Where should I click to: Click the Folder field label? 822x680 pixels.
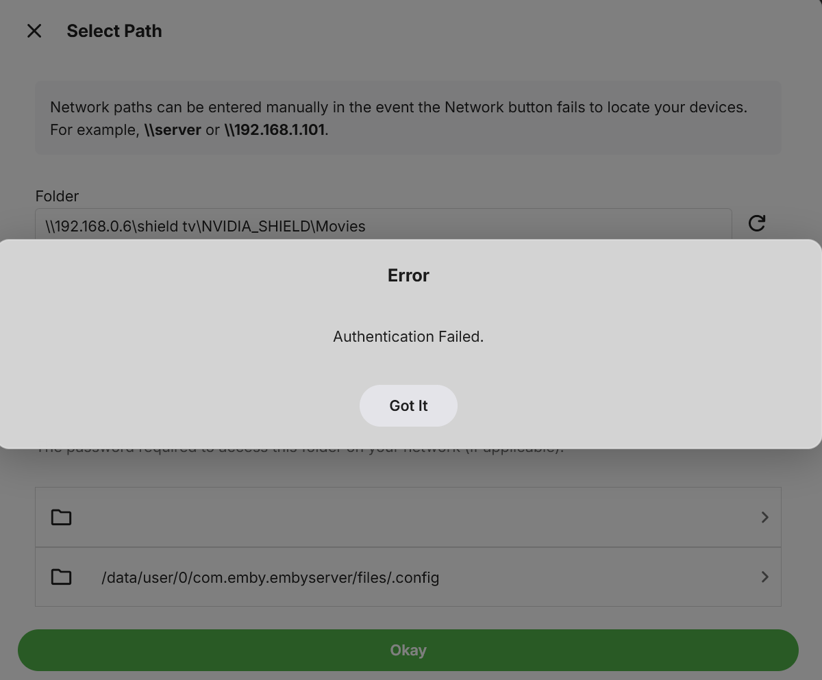click(x=57, y=196)
